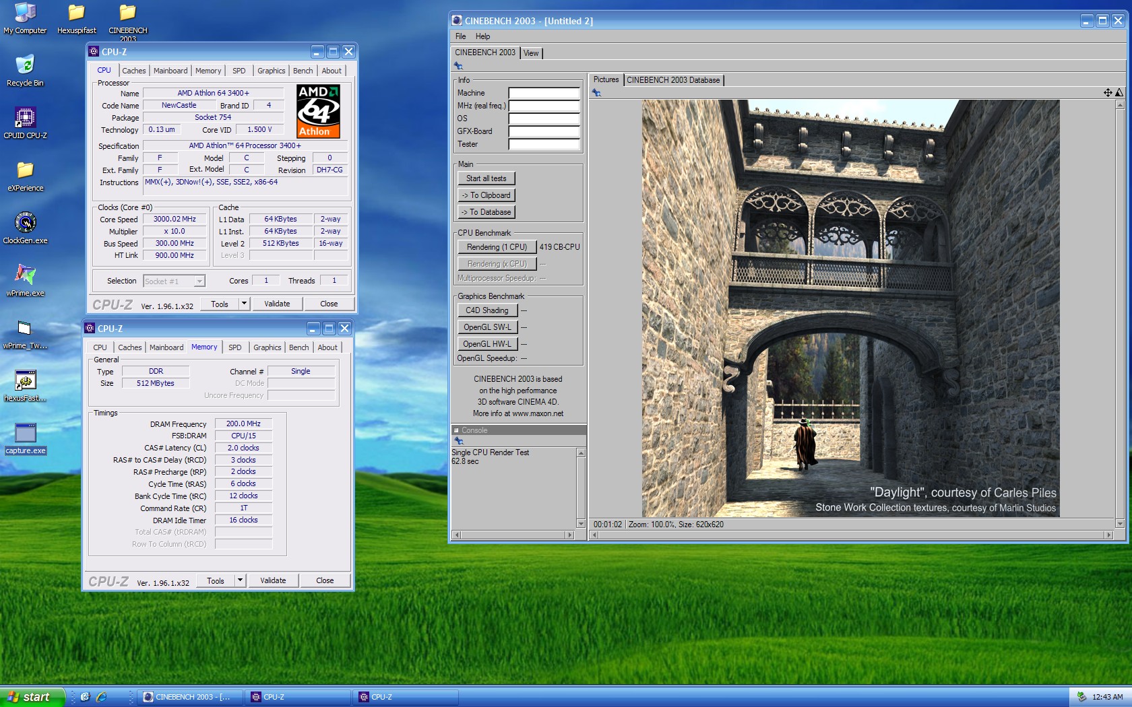Click the pin icon in the Console panel
Image resolution: width=1132 pixels, height=707 pixels.
pos(459,440)
